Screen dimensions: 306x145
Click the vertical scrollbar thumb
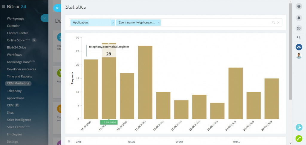[x=290, y=51]
